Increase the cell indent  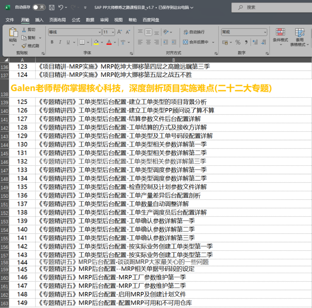174,42
